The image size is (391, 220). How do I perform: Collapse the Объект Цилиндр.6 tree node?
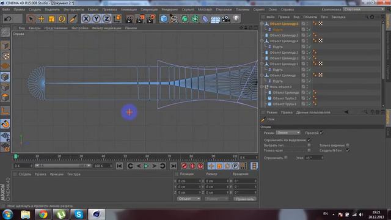(262, 24)
